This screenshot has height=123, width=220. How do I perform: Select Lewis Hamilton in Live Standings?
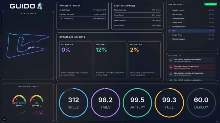pyautogui.click(x=192, y=18)
